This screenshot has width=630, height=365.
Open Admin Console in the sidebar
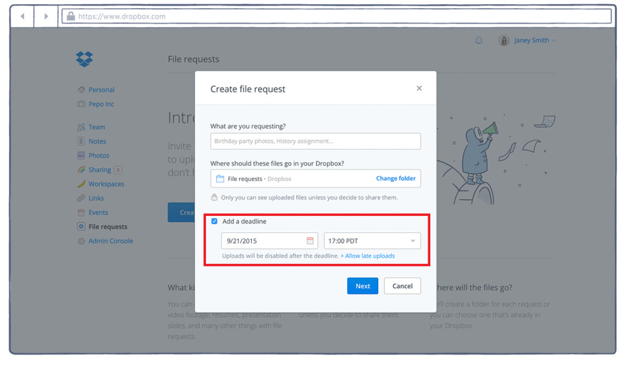click(x=110, y=241)
